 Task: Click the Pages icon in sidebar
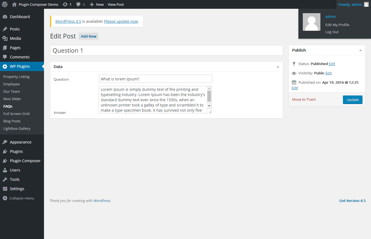5,48
